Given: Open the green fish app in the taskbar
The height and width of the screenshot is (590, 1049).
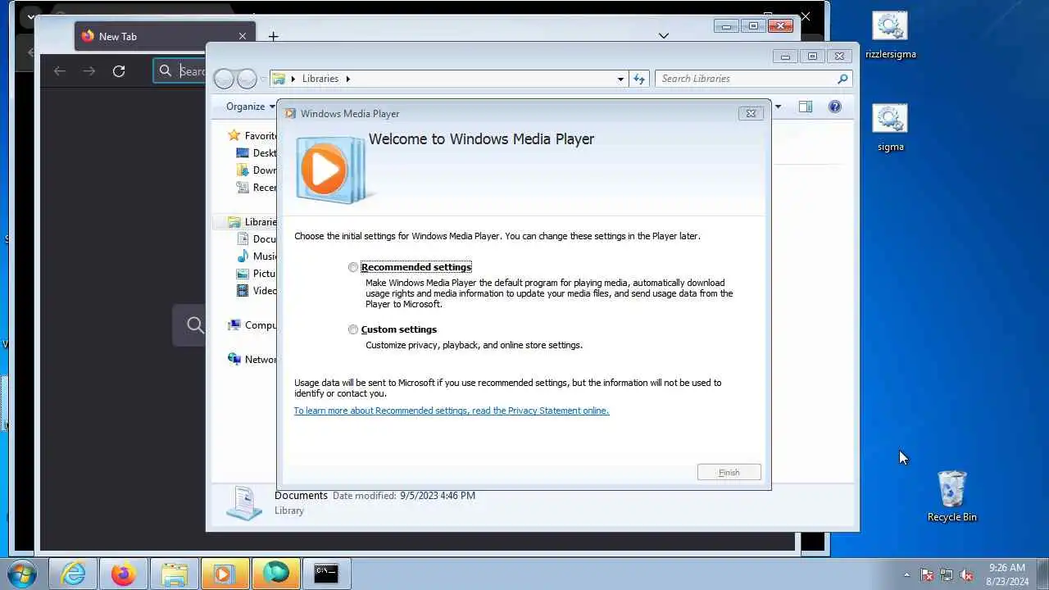Looking at the screenshot, I should coord(275,574).
